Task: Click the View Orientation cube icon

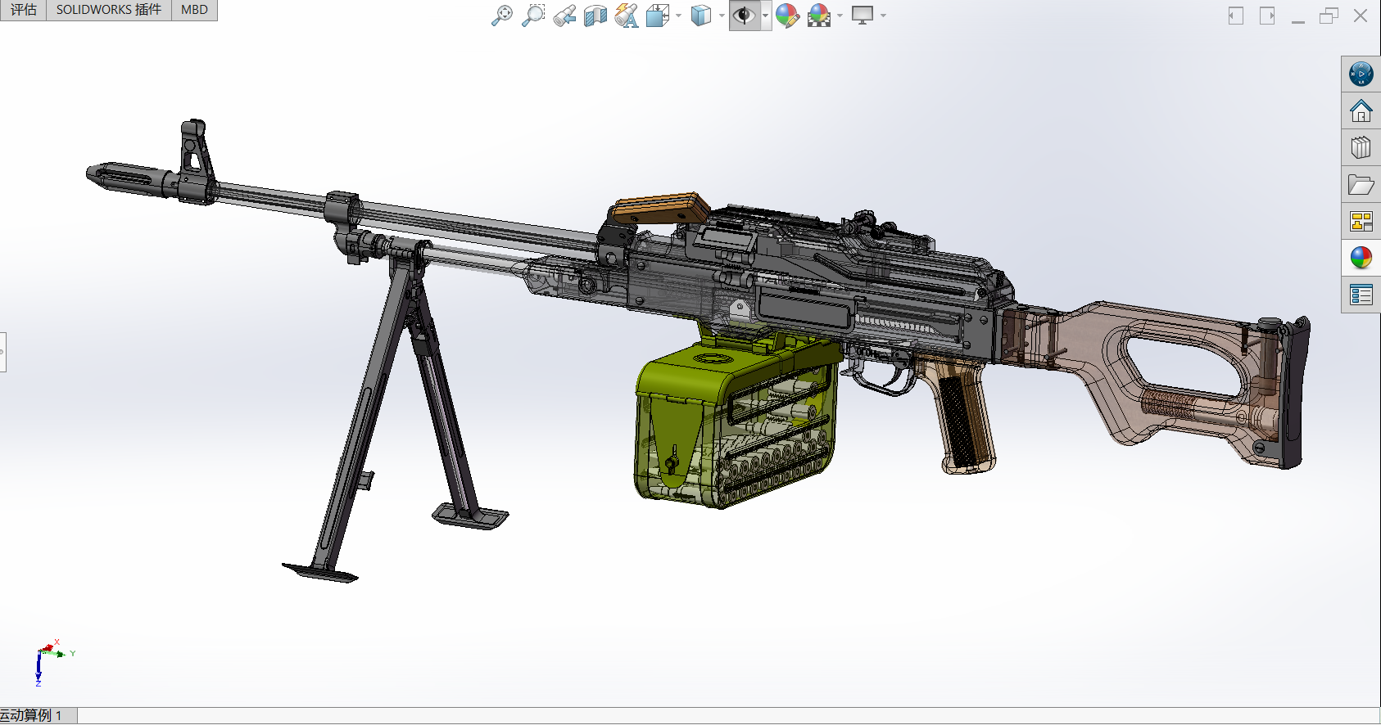Action: 658,16
